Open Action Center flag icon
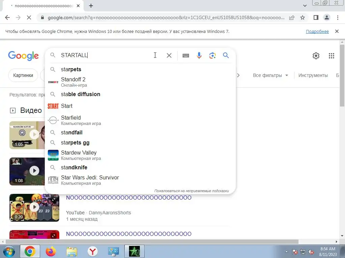The height and width of the screenshot is (258, 345). 295,252
